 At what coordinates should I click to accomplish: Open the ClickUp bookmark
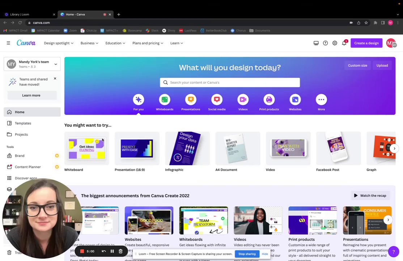(x=89, y=30)
